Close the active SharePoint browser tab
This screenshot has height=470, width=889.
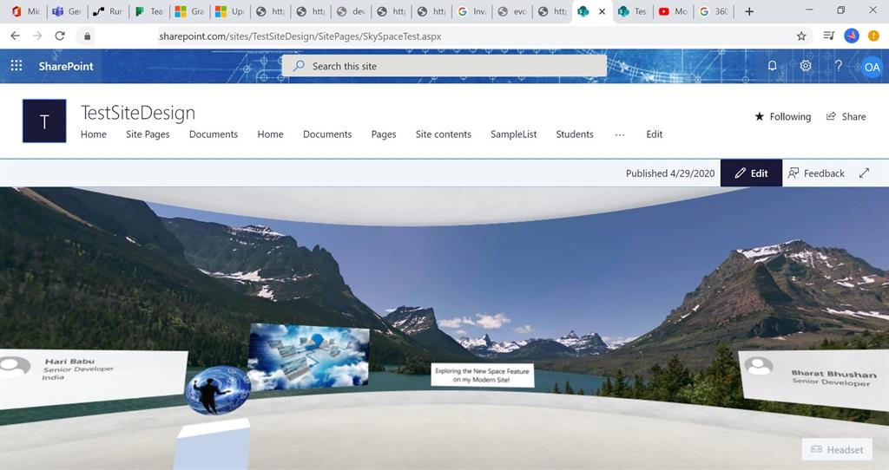tap(603, 11)
